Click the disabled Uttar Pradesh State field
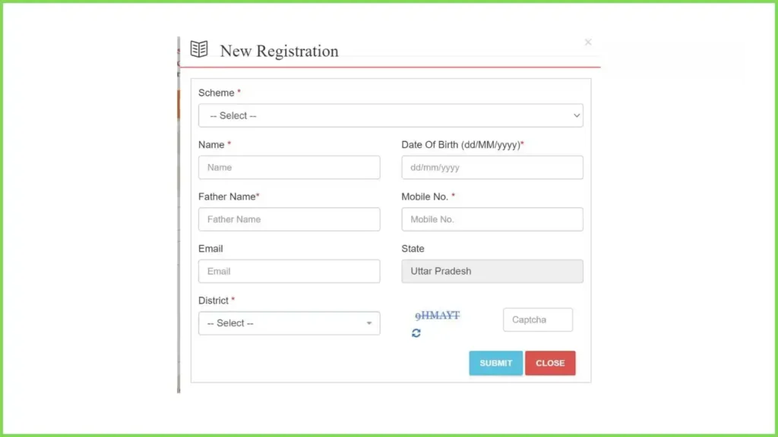 pos(492,272)
